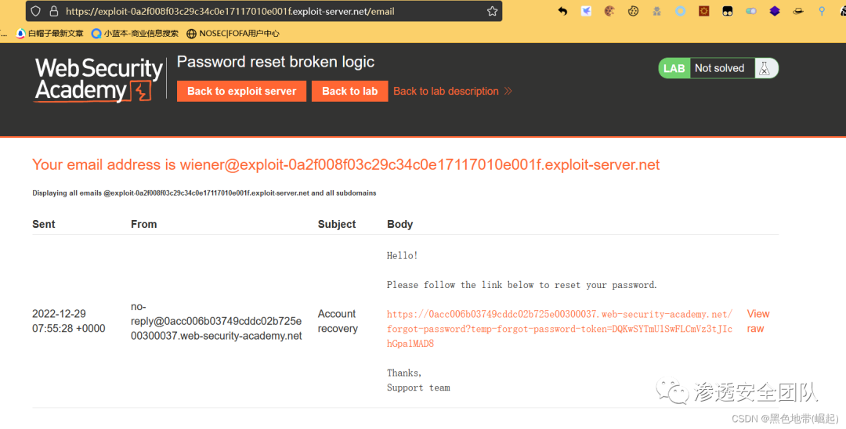This screenshot has height=429, width=846.
Task: Open the red square sun-gear extension
Action: tap(704, 11)
